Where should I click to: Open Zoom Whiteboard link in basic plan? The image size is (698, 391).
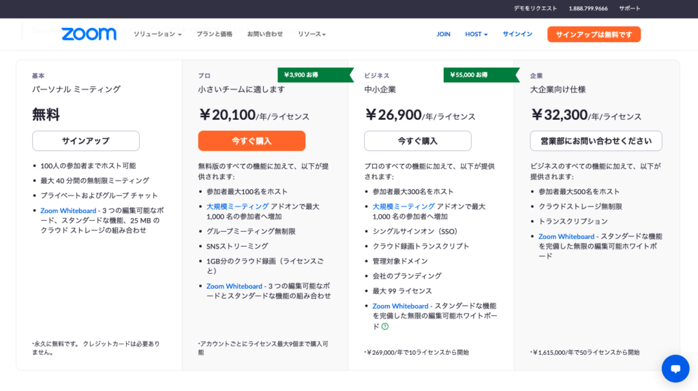click(68, 210)
